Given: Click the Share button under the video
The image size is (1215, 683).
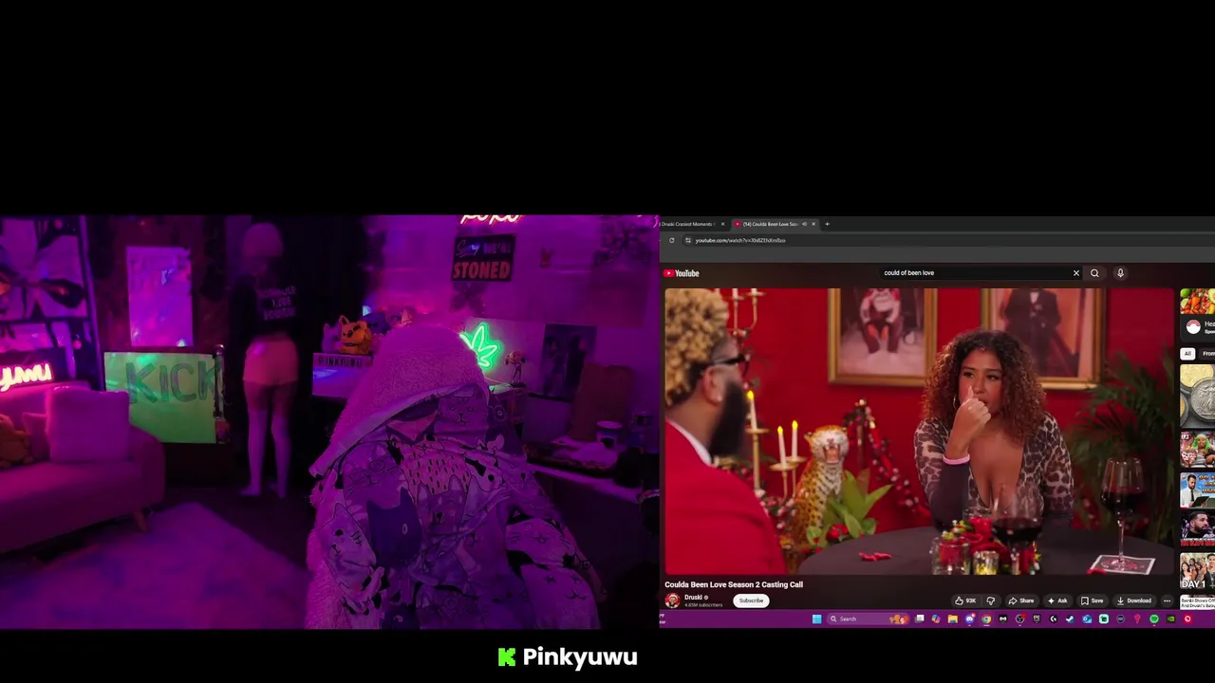Looking at the screenshot, I should [x=1021, y=600].
